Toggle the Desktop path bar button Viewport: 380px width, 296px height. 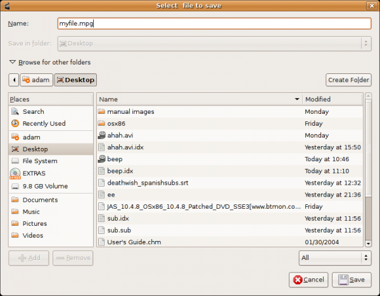(x=75, y=80)
